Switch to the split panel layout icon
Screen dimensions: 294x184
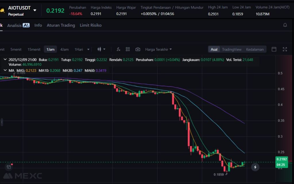point(274,49)
